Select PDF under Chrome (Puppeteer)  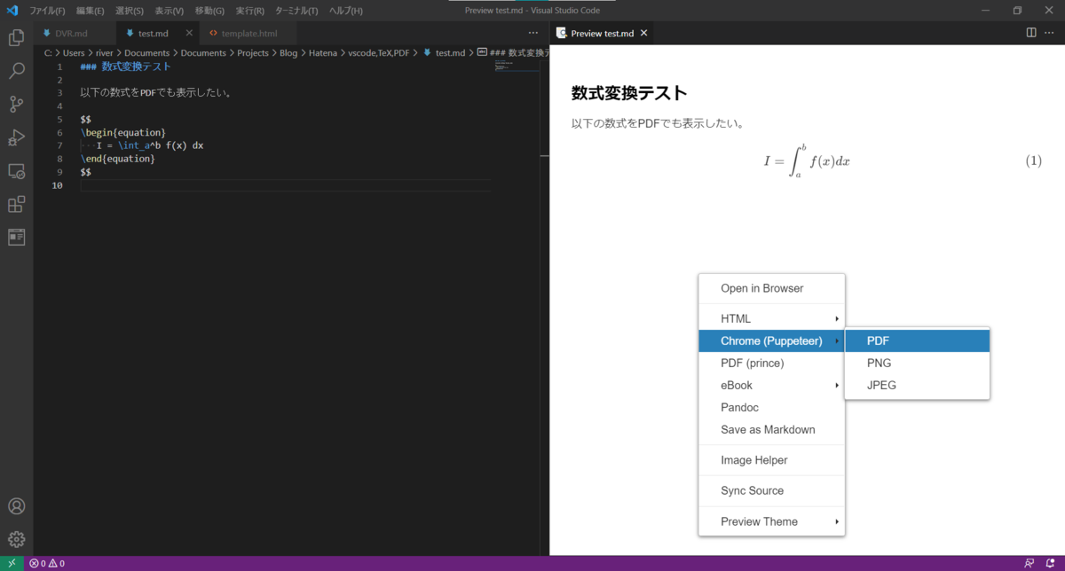click(877, 340)
